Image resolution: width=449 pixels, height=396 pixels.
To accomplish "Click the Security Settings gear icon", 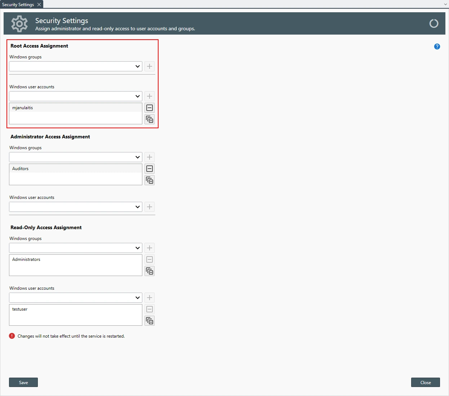I will (x=19, y=24).
